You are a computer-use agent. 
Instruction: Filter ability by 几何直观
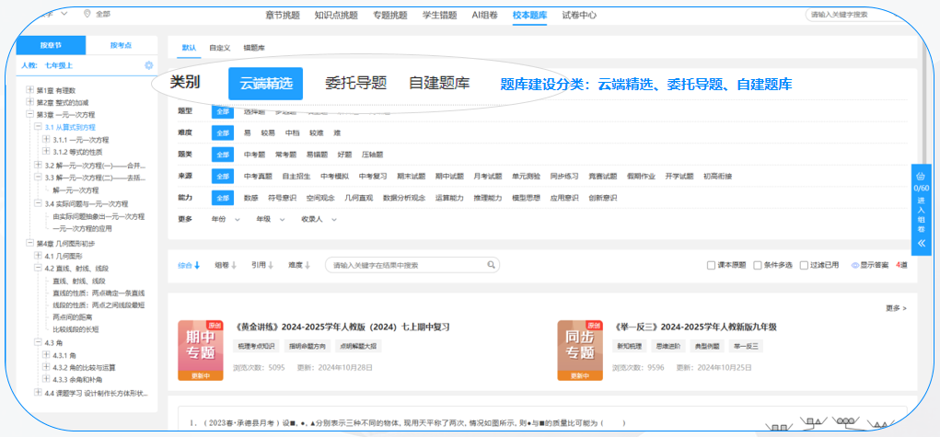tap(359, 198)
